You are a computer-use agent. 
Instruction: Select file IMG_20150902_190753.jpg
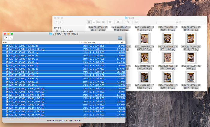(64, 72)
